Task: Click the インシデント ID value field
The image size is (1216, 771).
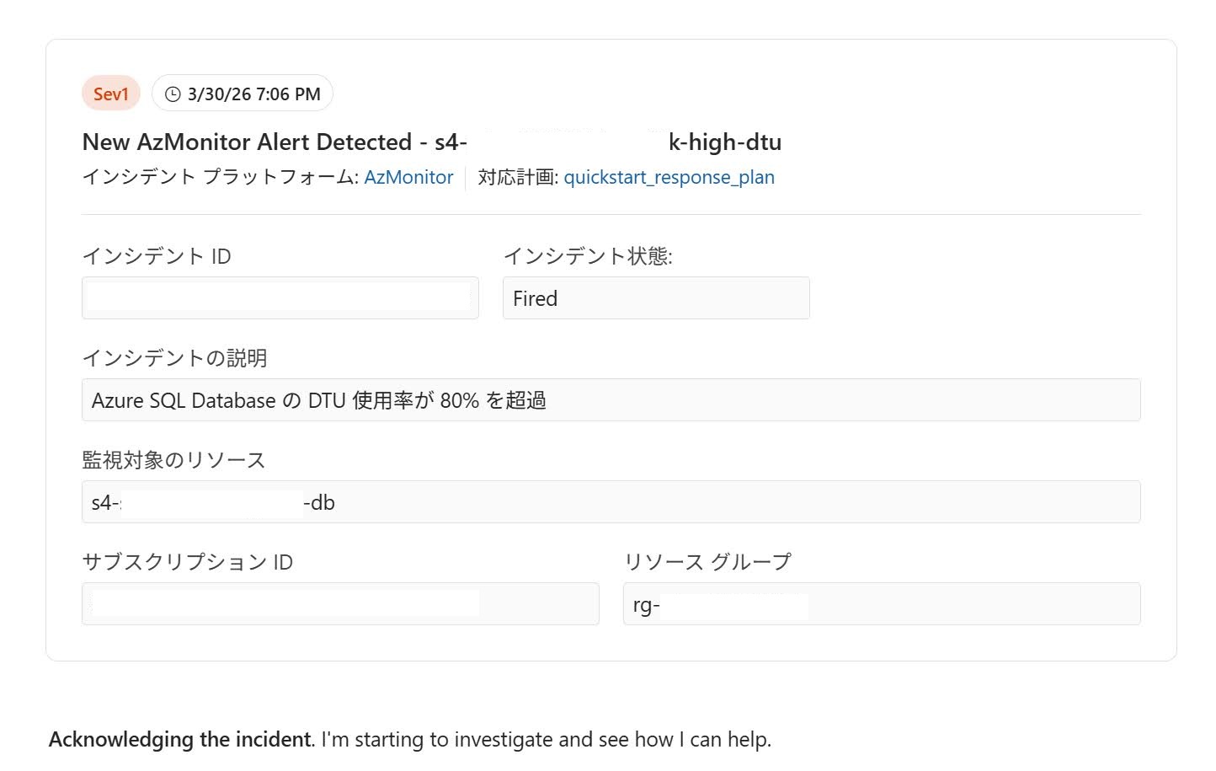Action: (x=280, y=298)
